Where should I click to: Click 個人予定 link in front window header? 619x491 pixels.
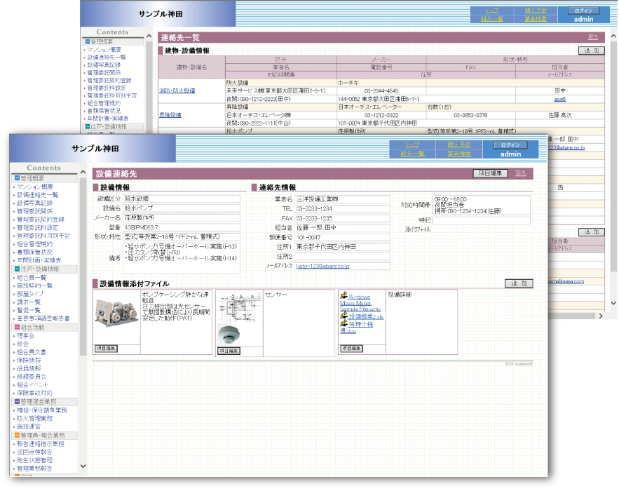(x=459, y=144)
